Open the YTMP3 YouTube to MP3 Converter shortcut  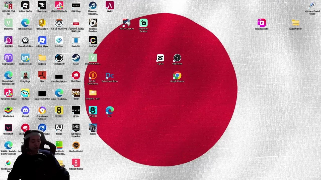tap(8, 145)
